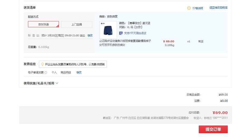Expand the 使用优惠/礼品卡/抵用 chevron
Screen dimensions: 238x137
(x=57, y=83)
